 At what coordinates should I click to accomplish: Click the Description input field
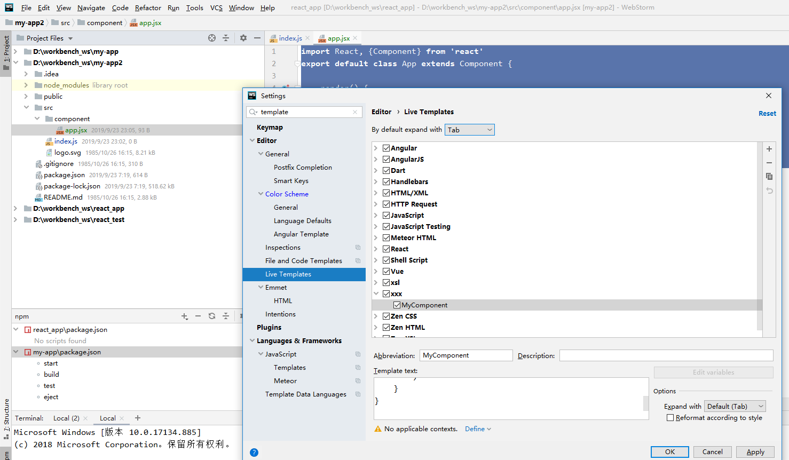coord(666,355)
